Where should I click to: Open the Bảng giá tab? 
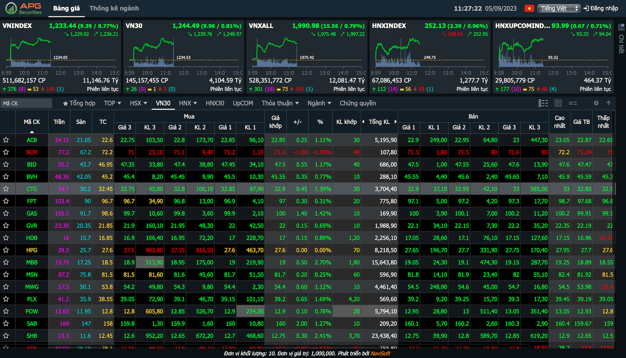pos(67,9)
